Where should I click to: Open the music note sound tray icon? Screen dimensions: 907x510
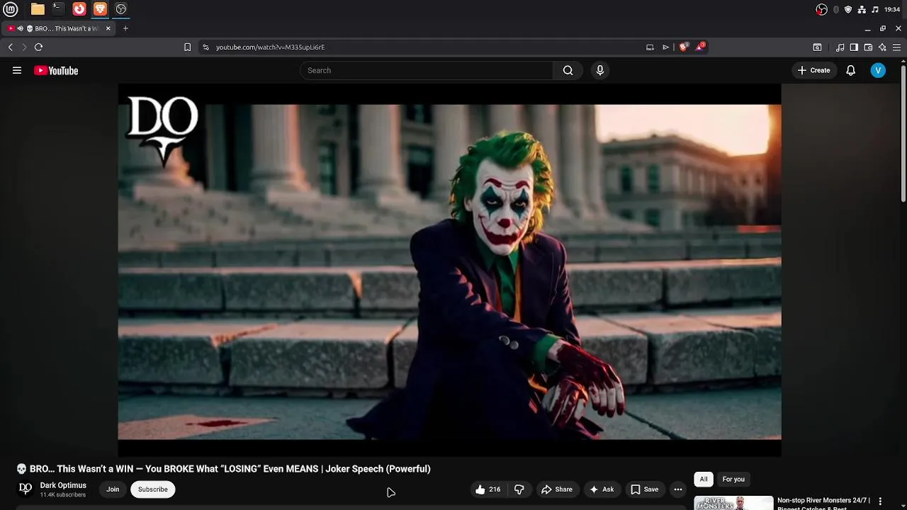[875, 9]
